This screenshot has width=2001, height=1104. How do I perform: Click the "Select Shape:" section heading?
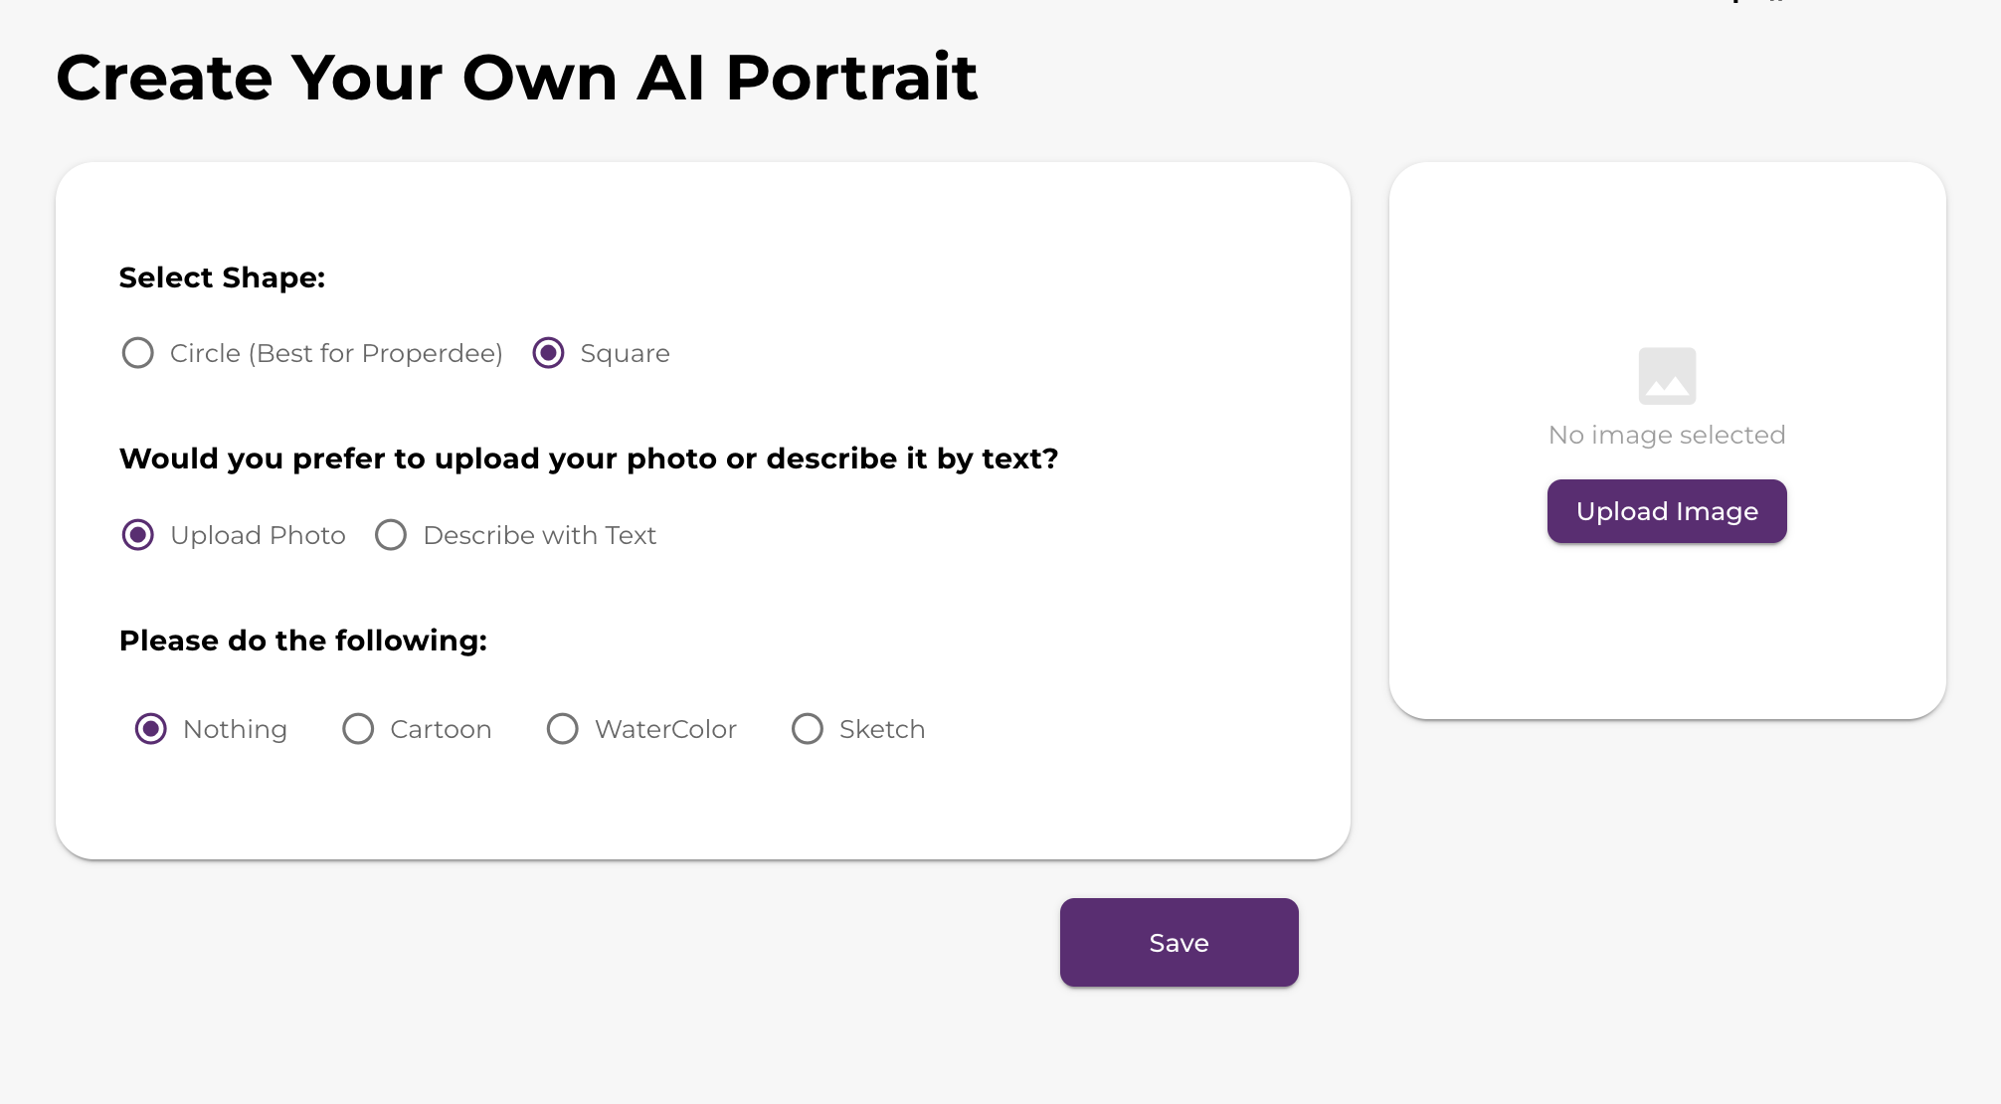[x=223, y=277]
